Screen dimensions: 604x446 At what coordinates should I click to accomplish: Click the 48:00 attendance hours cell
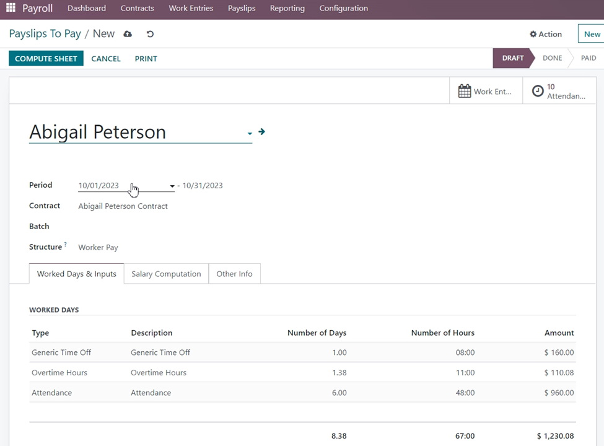tap(465, 393)
